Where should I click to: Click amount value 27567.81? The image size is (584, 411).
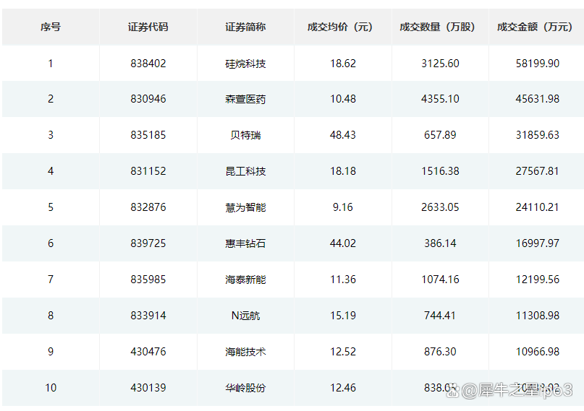coord(538,171)
